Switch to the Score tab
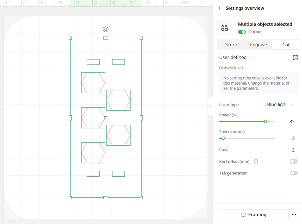This screenshot has width=302, height=224. click(231, 45)
